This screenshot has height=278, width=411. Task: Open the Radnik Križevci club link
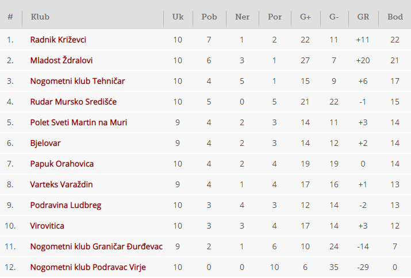58,40
